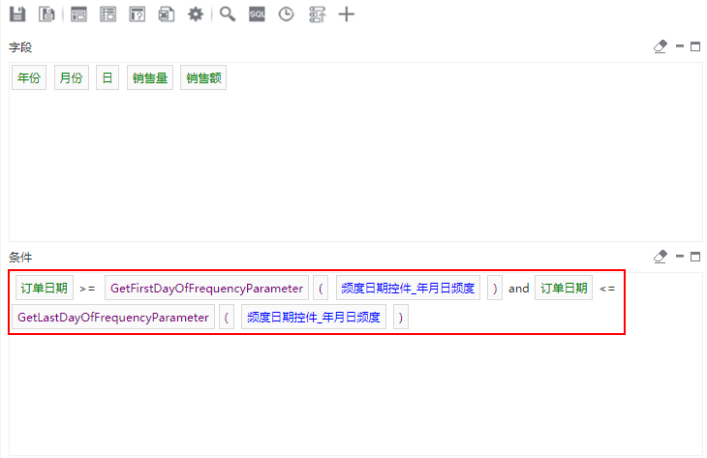Maximize the 字段 panel
707x458 pixels.
(x=695, y=46)
